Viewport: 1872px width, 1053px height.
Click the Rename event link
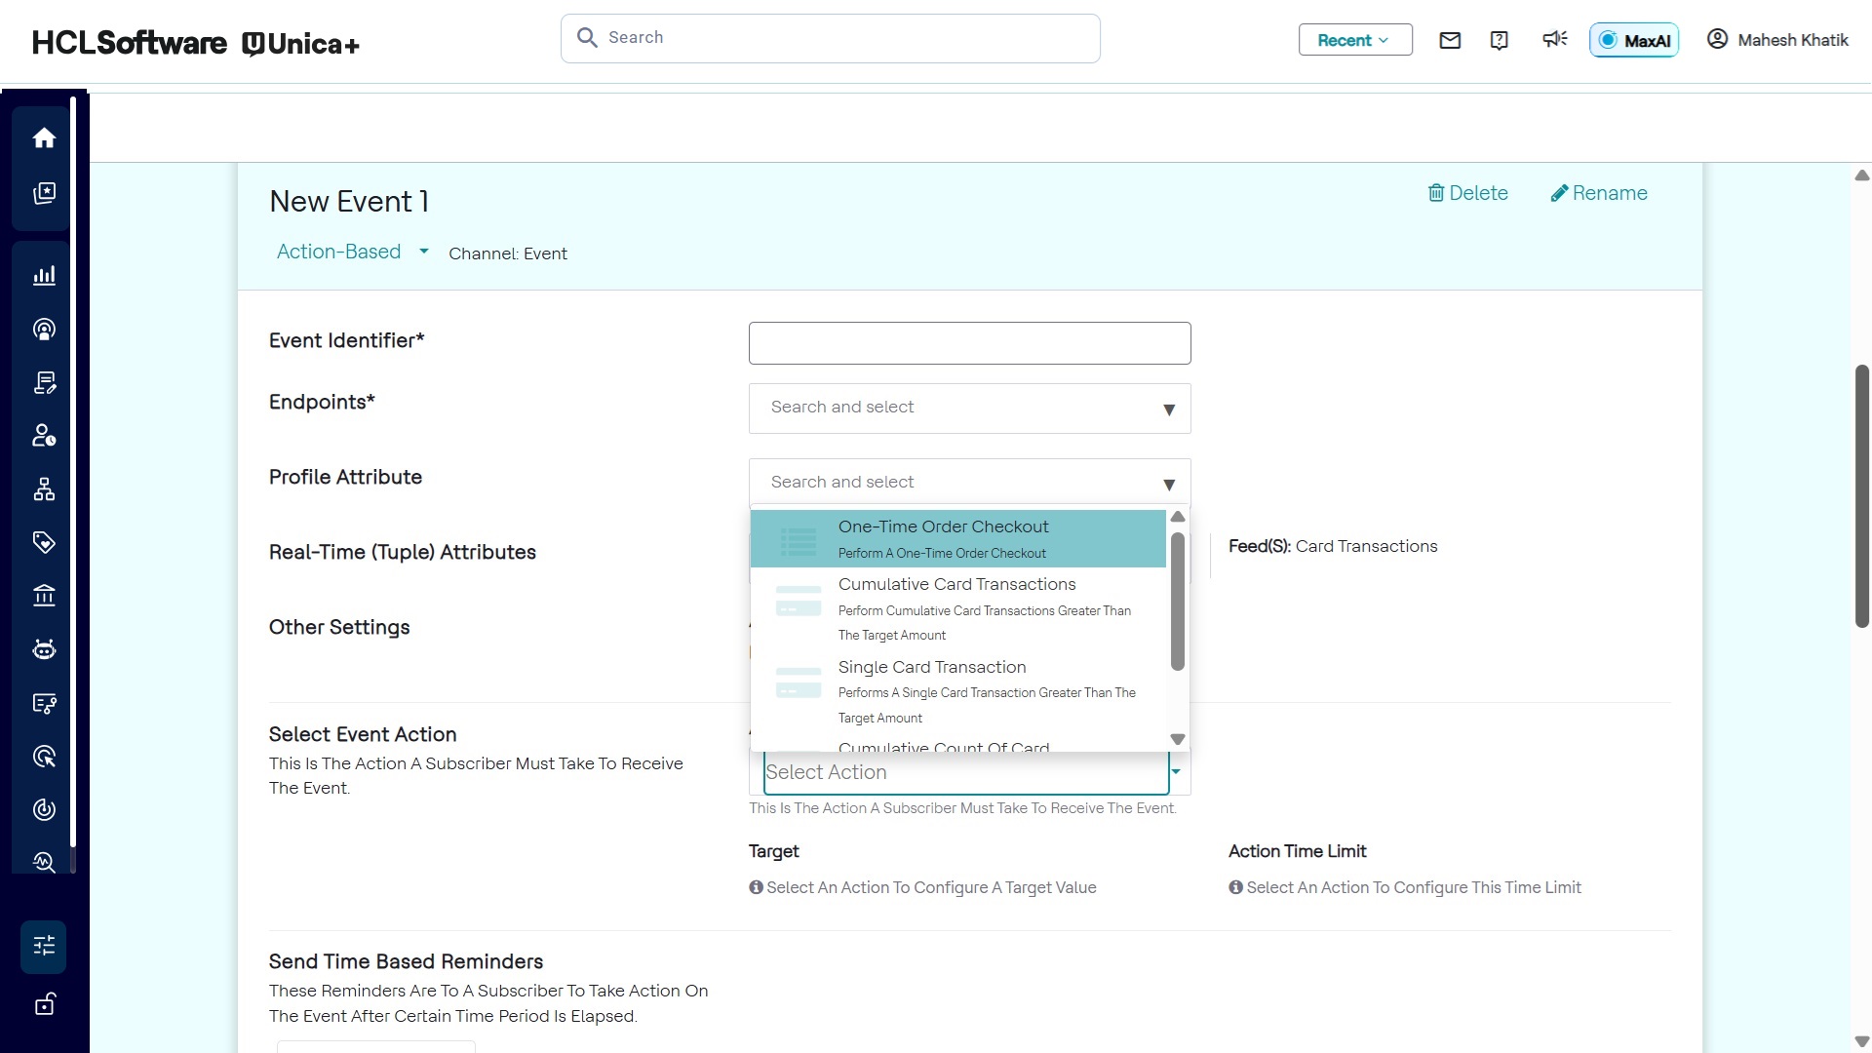pyautogui.click(x=1599, y=193)
